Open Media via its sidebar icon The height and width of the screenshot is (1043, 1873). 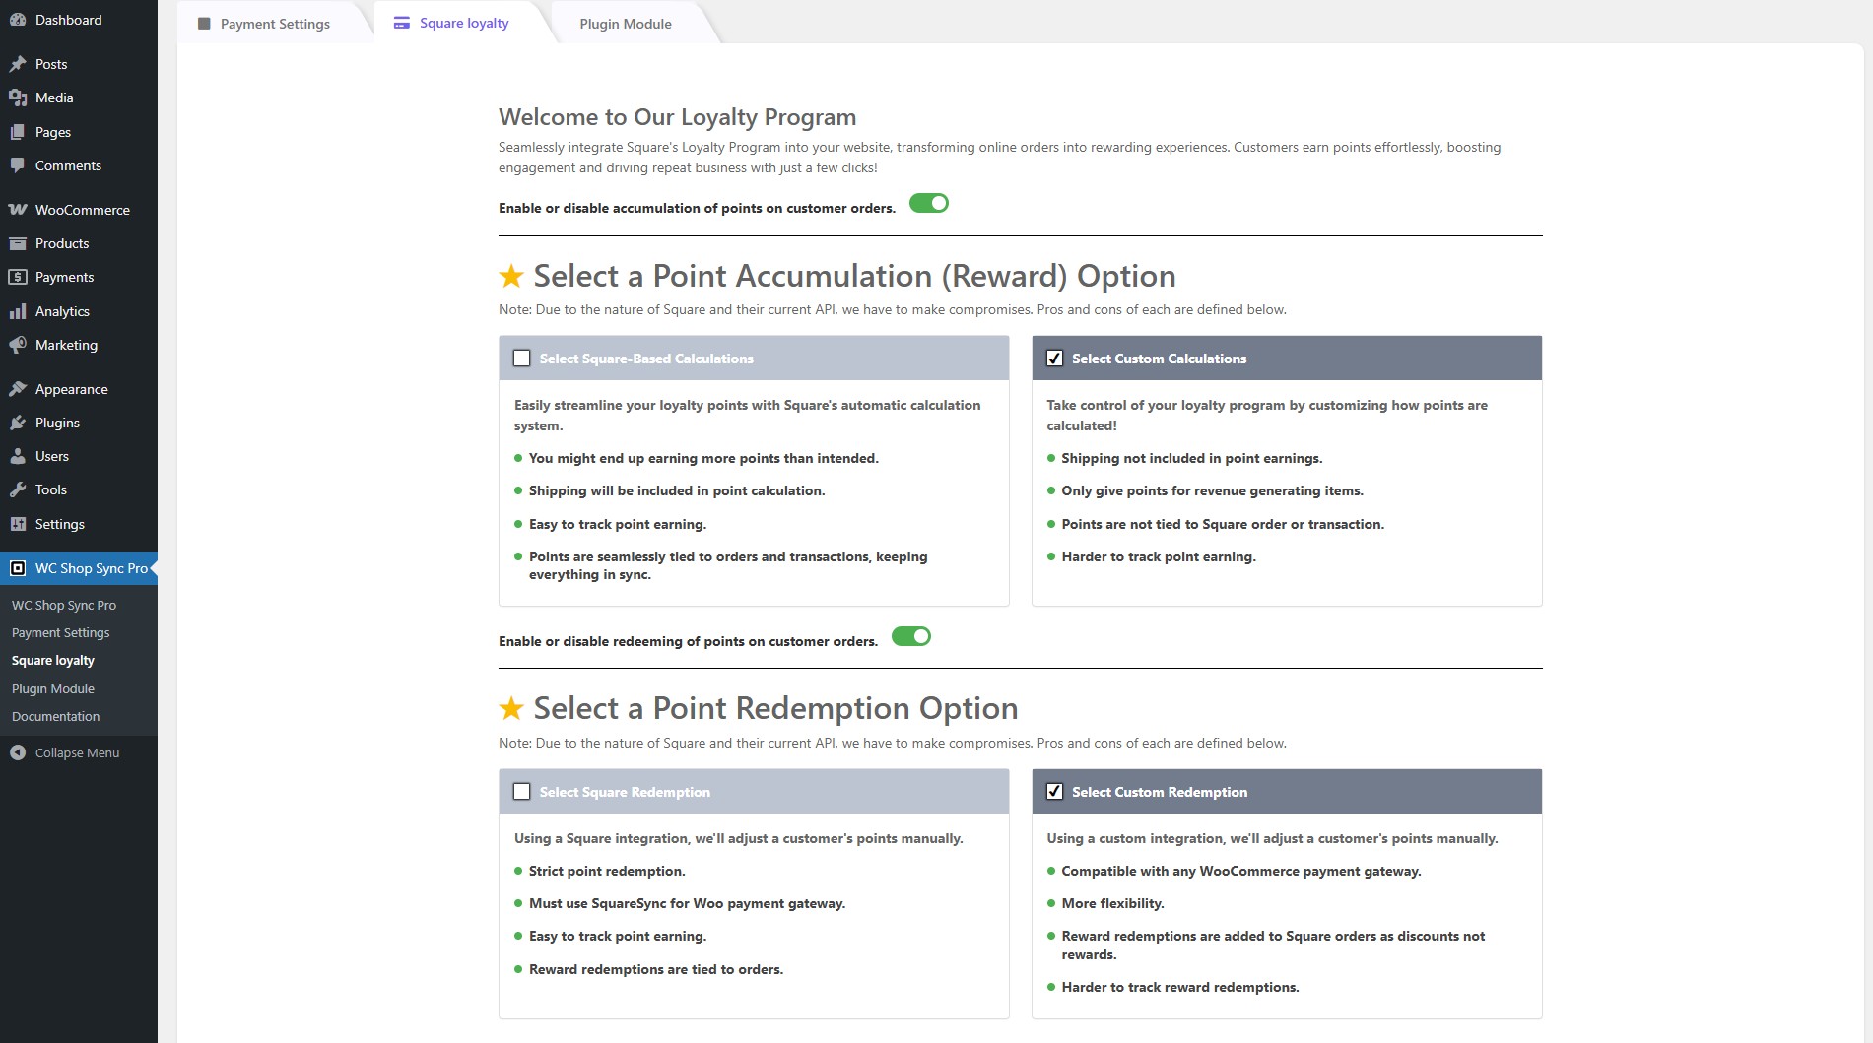(18, 98)
